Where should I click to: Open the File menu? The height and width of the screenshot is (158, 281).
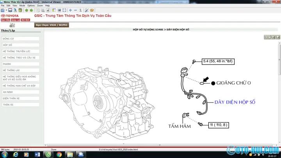[2, 5]
